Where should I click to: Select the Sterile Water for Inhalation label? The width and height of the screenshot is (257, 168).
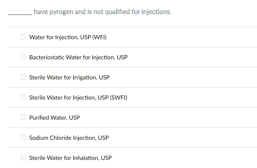point(70,158)
